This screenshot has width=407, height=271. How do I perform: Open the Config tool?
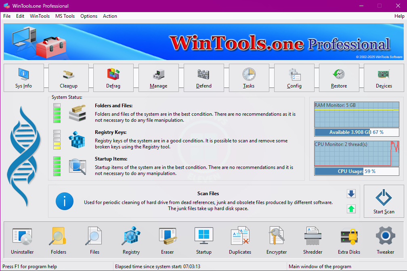pos(294,78)
